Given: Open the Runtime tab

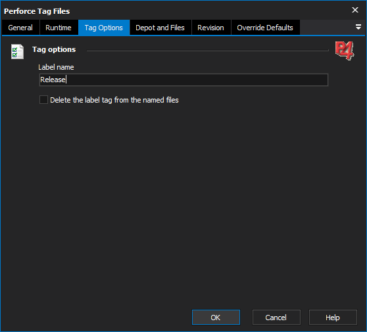Looking at the screenshot, I should (x=59, y=28).
